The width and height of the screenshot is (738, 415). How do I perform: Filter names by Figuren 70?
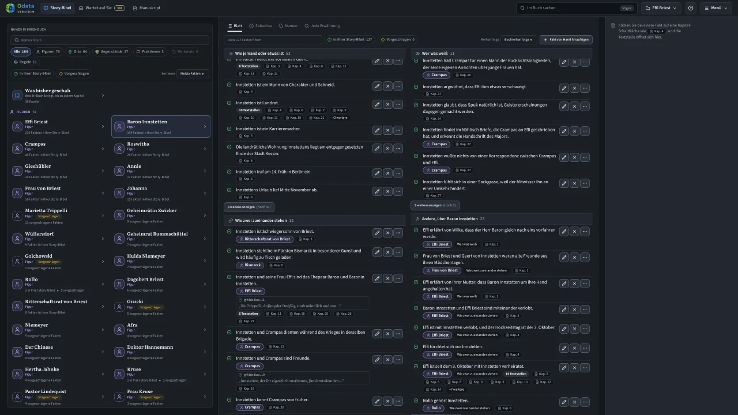click(48, 52)
